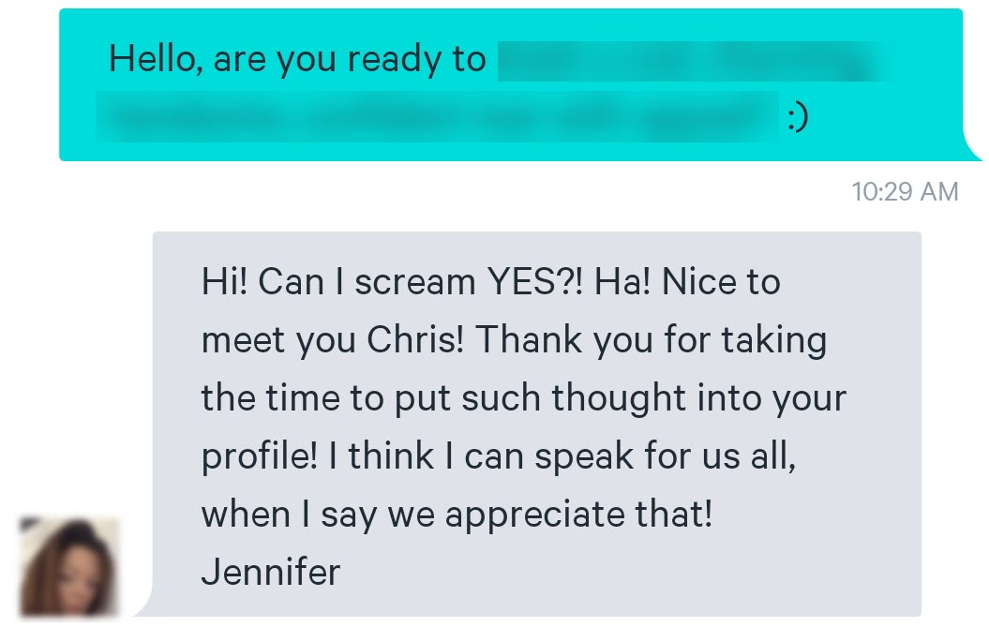Click the signature name Jennifer in the reply
The width and height of the screenshot is (989, 627).
click(271, 572)
